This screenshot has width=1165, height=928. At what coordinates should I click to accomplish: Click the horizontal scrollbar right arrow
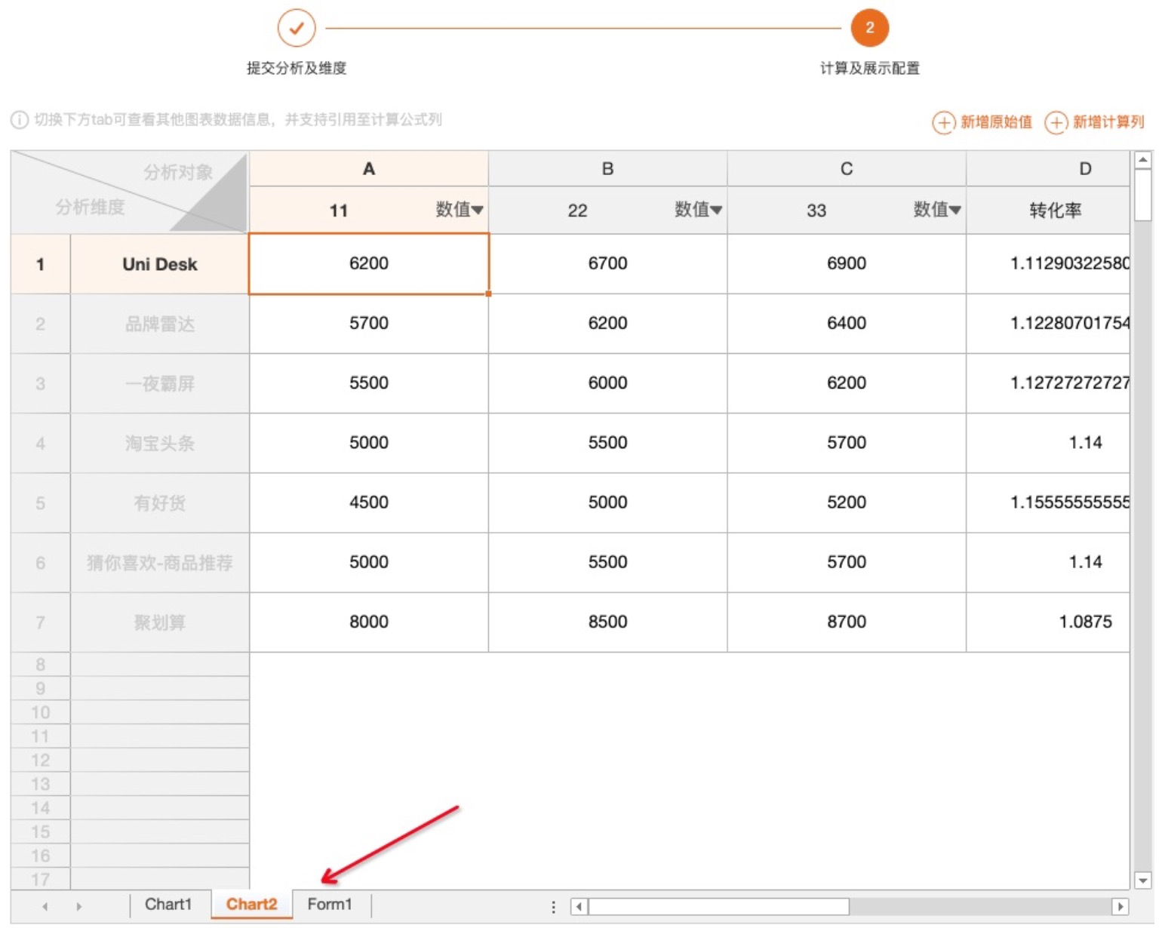pyautogui.click(x=1120, y=906)
